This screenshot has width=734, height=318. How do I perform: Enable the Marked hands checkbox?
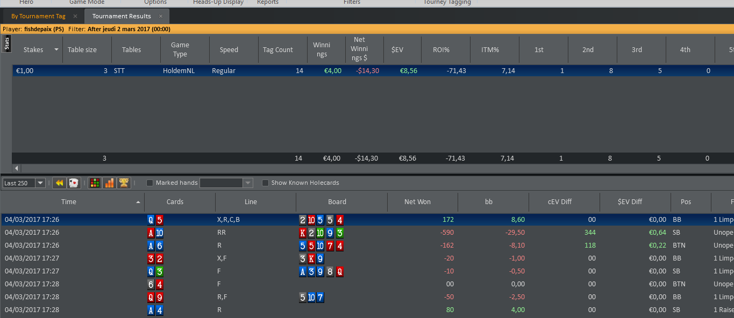150,183
